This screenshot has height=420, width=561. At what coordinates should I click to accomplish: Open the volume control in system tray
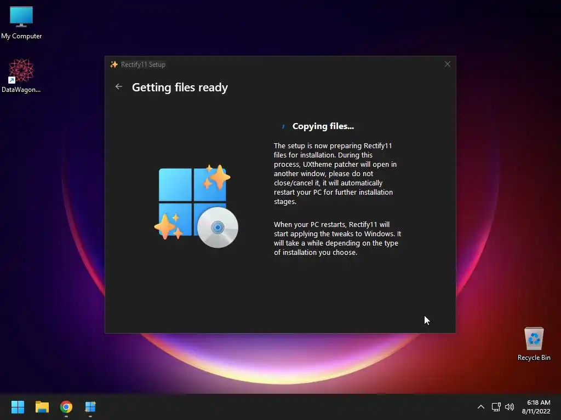tap(510, 407)
